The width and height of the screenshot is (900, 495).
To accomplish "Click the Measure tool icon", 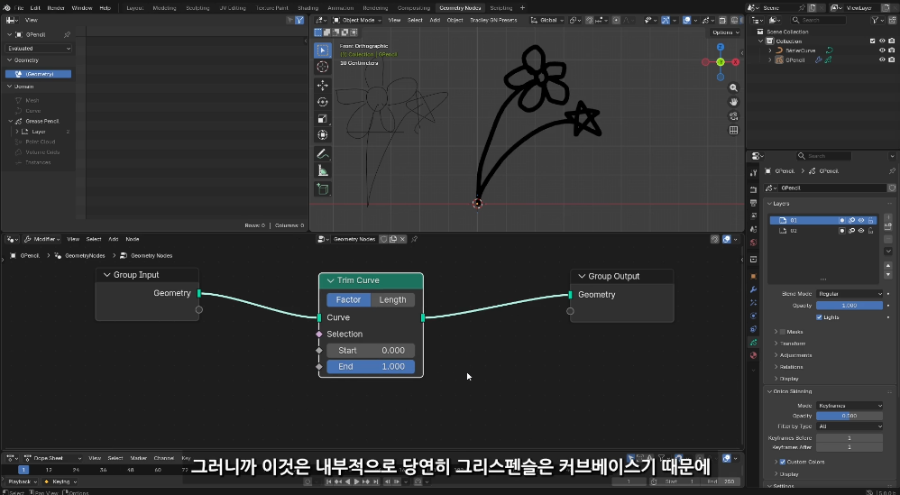I will (x=323, y=170).
